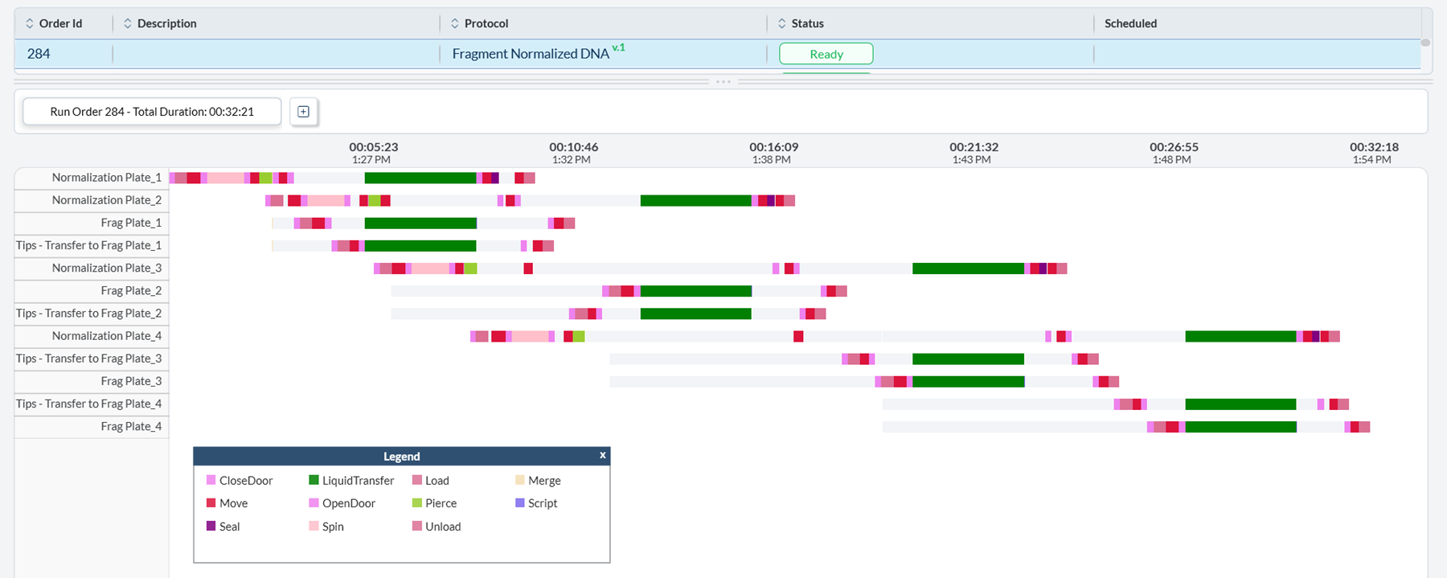This screenshot has height=578, width=1447.
Task: Select Tips - Transfer to Frag Plate_2 row
Action: pos(88,314)
